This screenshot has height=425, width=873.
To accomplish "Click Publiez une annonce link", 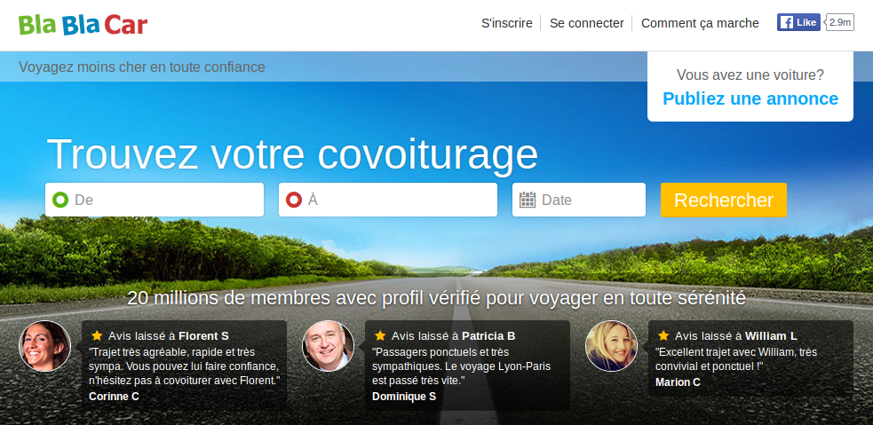I will click(x=750, y=98).
